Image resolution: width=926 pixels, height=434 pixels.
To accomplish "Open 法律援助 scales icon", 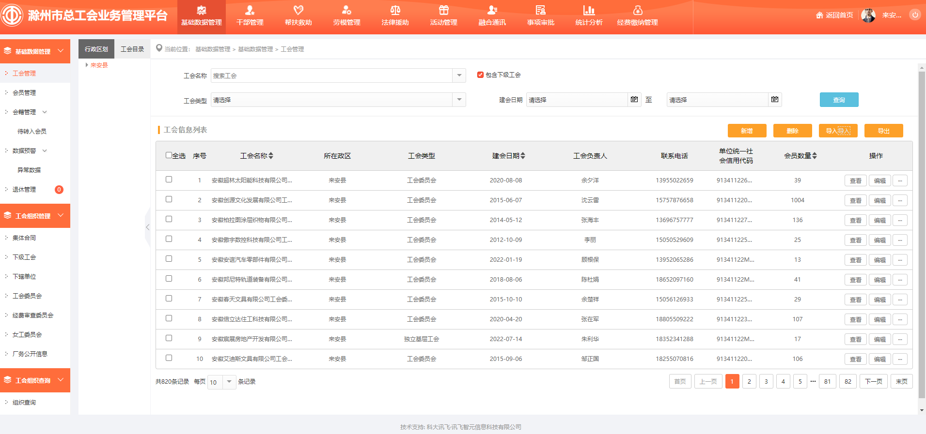I will click(395, 10).
